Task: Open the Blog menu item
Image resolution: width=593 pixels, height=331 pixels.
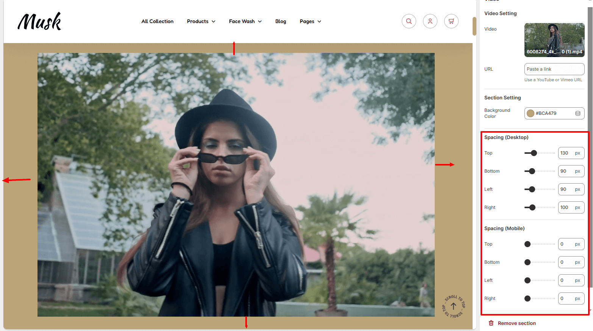Action: click(281, 22)
